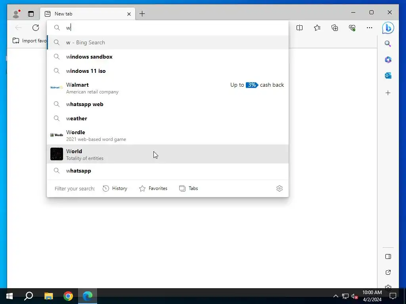The width and height of the screenshot is (406, 304).
Task: Open Outlook sidebar icon
Action: click(x=388, y=76)
